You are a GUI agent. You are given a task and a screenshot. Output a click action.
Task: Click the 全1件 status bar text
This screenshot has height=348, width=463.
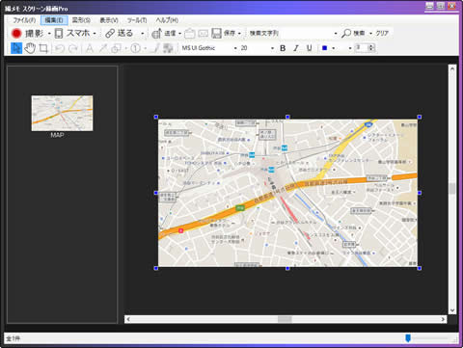click(x=14, y=338)
